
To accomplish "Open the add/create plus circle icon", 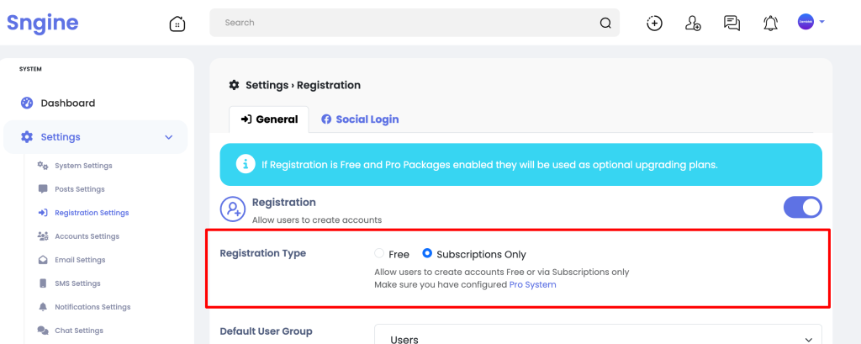I will [x=654, y=23].
